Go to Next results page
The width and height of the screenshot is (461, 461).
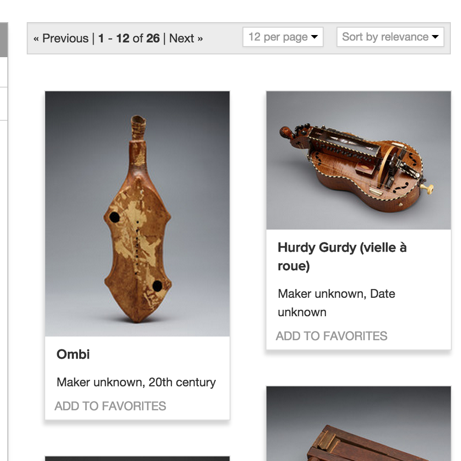pyautogui.click(x=186, y=39)
